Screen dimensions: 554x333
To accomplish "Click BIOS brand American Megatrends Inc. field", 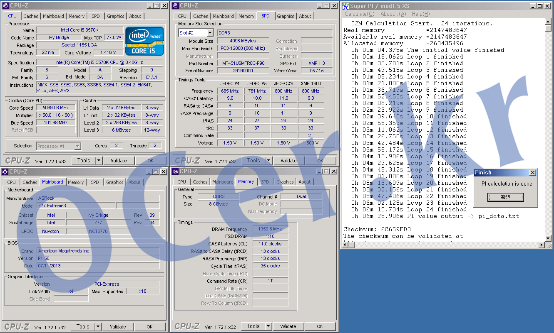I will [98, 251].
